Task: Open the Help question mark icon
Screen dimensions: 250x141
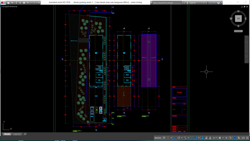Action: pos(219,3)
